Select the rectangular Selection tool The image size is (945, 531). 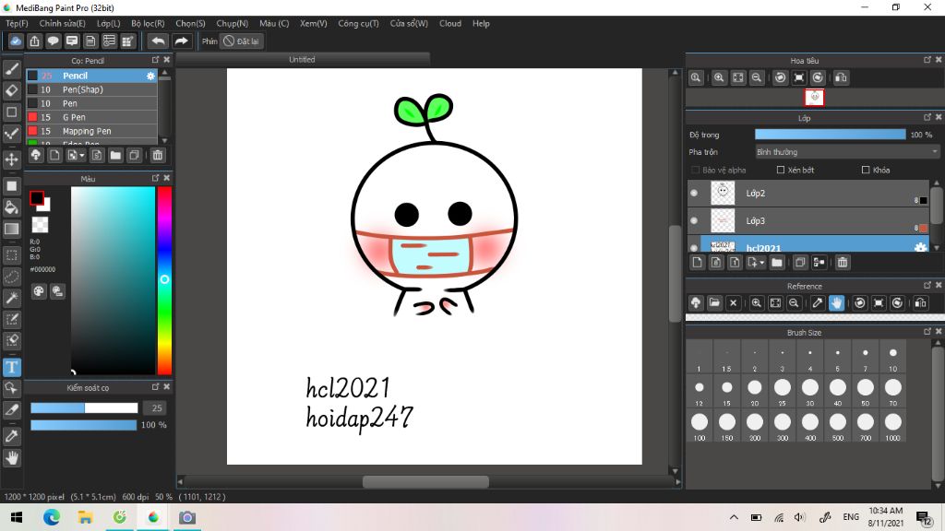click(x=12, y=255)
